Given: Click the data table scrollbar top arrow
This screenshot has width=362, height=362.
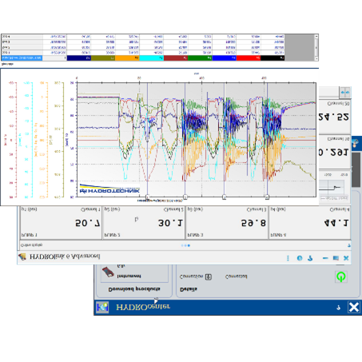Looking at the screenshot, I should (316, 36).
